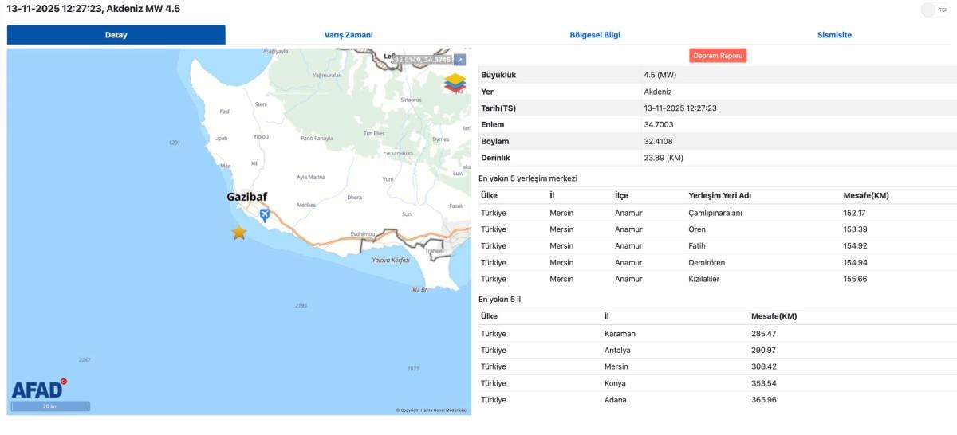
Task: Switch to the Varış Zamanı tab
Action: click(x=349, y=35)
